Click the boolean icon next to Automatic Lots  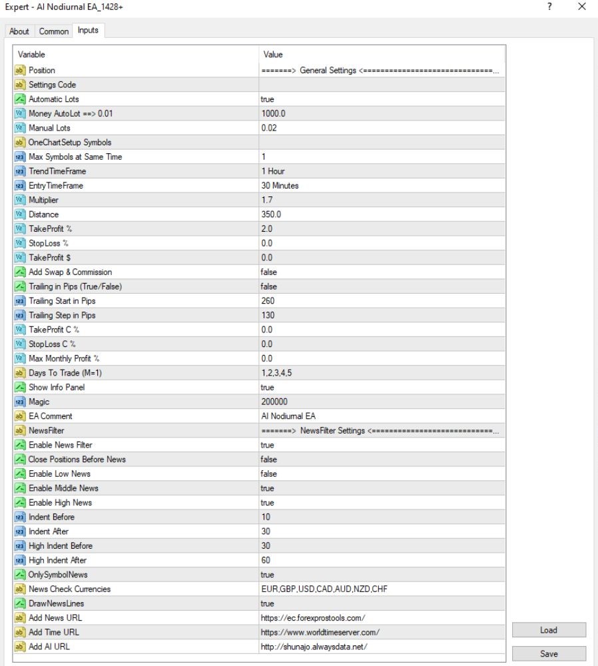tap(19, 99)
